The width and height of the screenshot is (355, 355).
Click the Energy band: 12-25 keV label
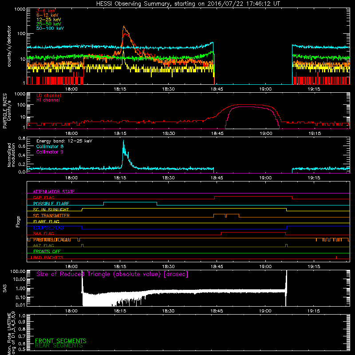click(x=64, y=141)
